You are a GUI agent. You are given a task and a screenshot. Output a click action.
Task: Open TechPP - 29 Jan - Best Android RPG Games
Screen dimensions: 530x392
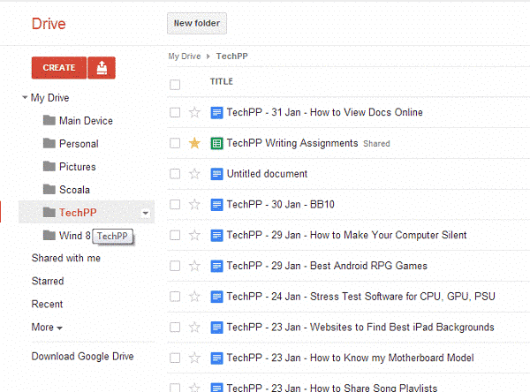click(x=327, y=266)
